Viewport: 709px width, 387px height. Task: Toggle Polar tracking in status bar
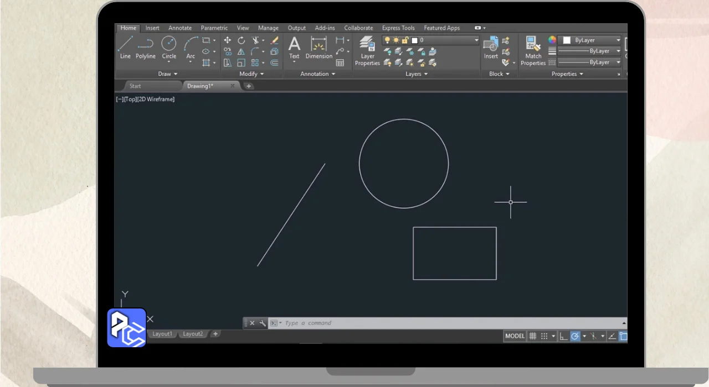576,336
